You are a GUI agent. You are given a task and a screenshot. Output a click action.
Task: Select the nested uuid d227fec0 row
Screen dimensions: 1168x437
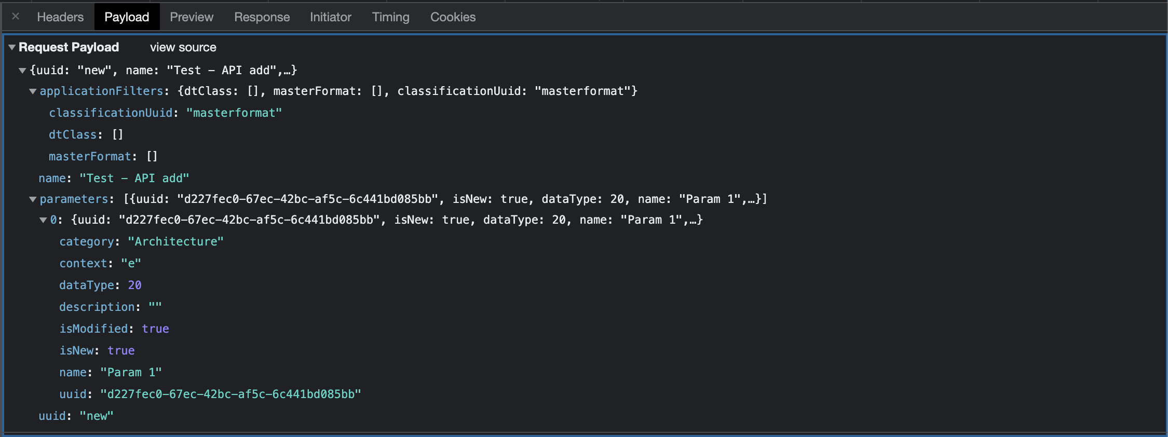(210, 394)
